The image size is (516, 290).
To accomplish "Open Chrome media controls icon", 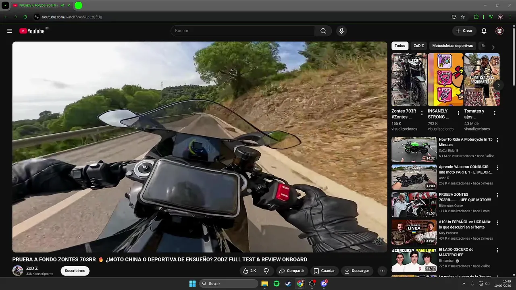I will tap(491, 17).
